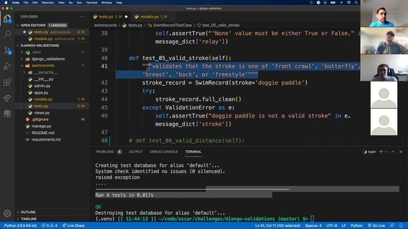This screenshot has width=408, height=229.
Task: Open notifications bell in status bar
Action: [401, 225]
